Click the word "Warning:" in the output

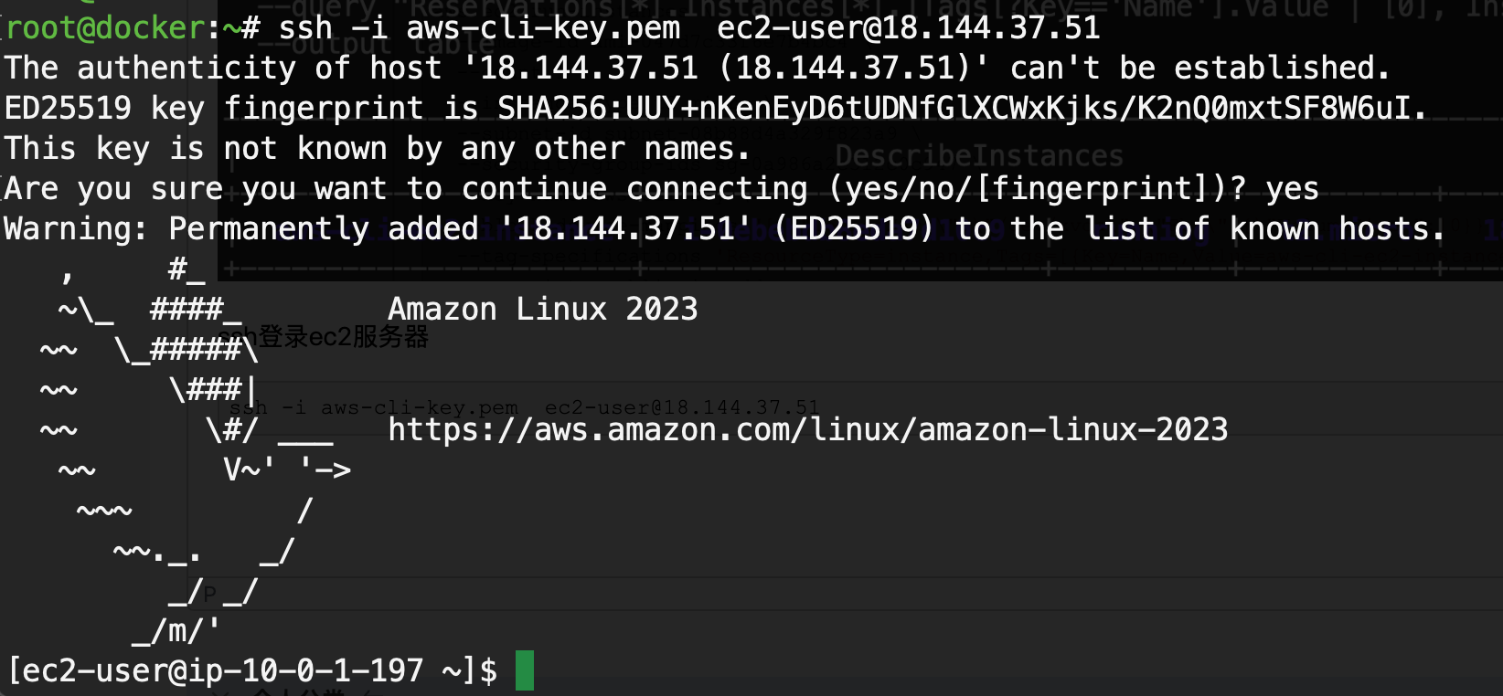tap(76, 228)
